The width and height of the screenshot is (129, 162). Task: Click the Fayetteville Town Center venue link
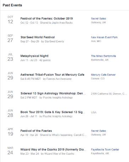[105, 150]
